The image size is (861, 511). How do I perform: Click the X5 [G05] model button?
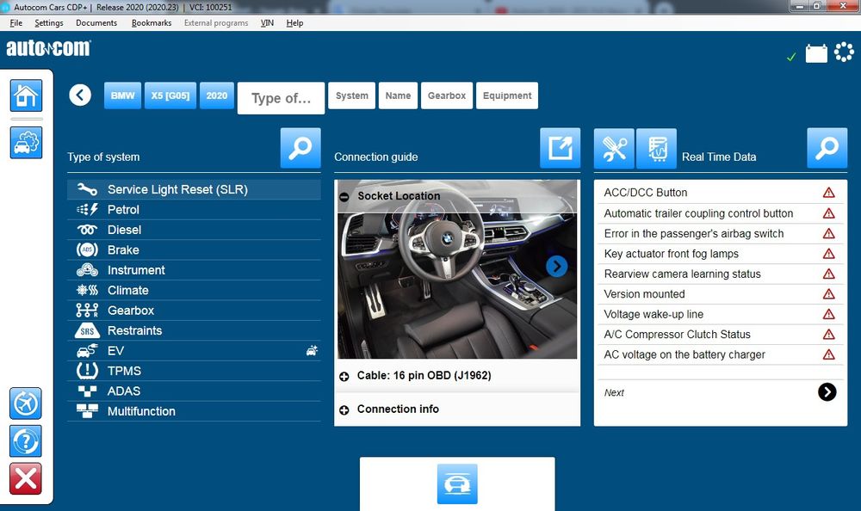[x=170, y=95]
